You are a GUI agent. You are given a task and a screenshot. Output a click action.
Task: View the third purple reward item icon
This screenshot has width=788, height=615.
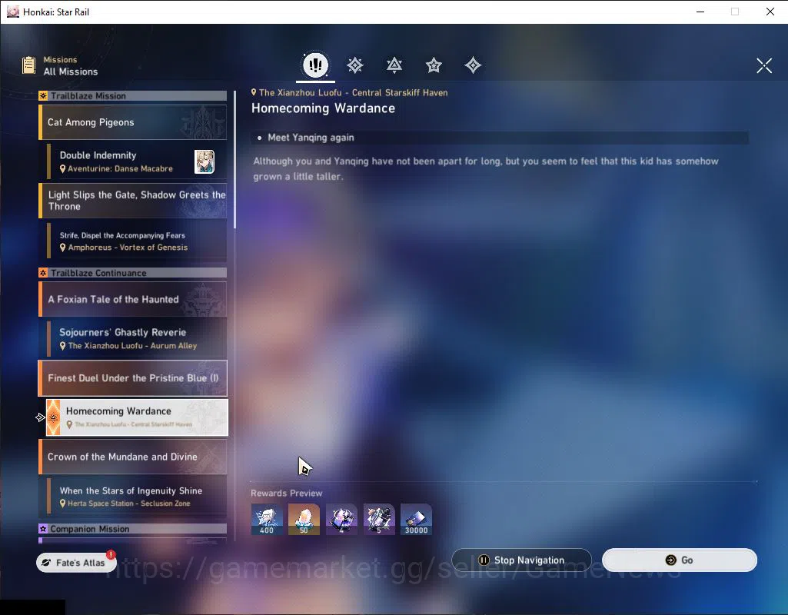pyautogui.click(x=342, y=520)
